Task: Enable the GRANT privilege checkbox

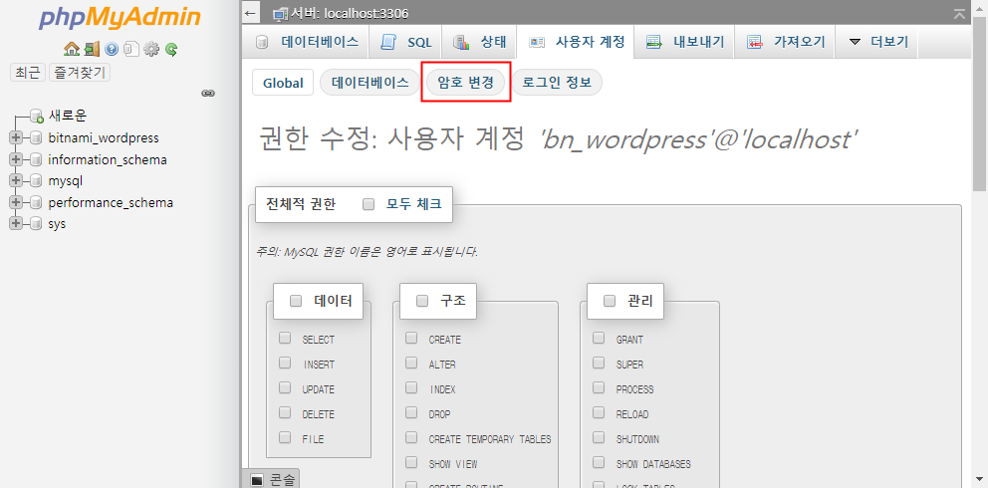Action: 599,339
